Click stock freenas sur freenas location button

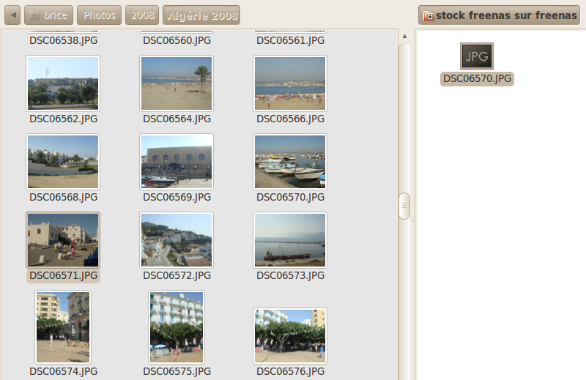tap(499, 15)
